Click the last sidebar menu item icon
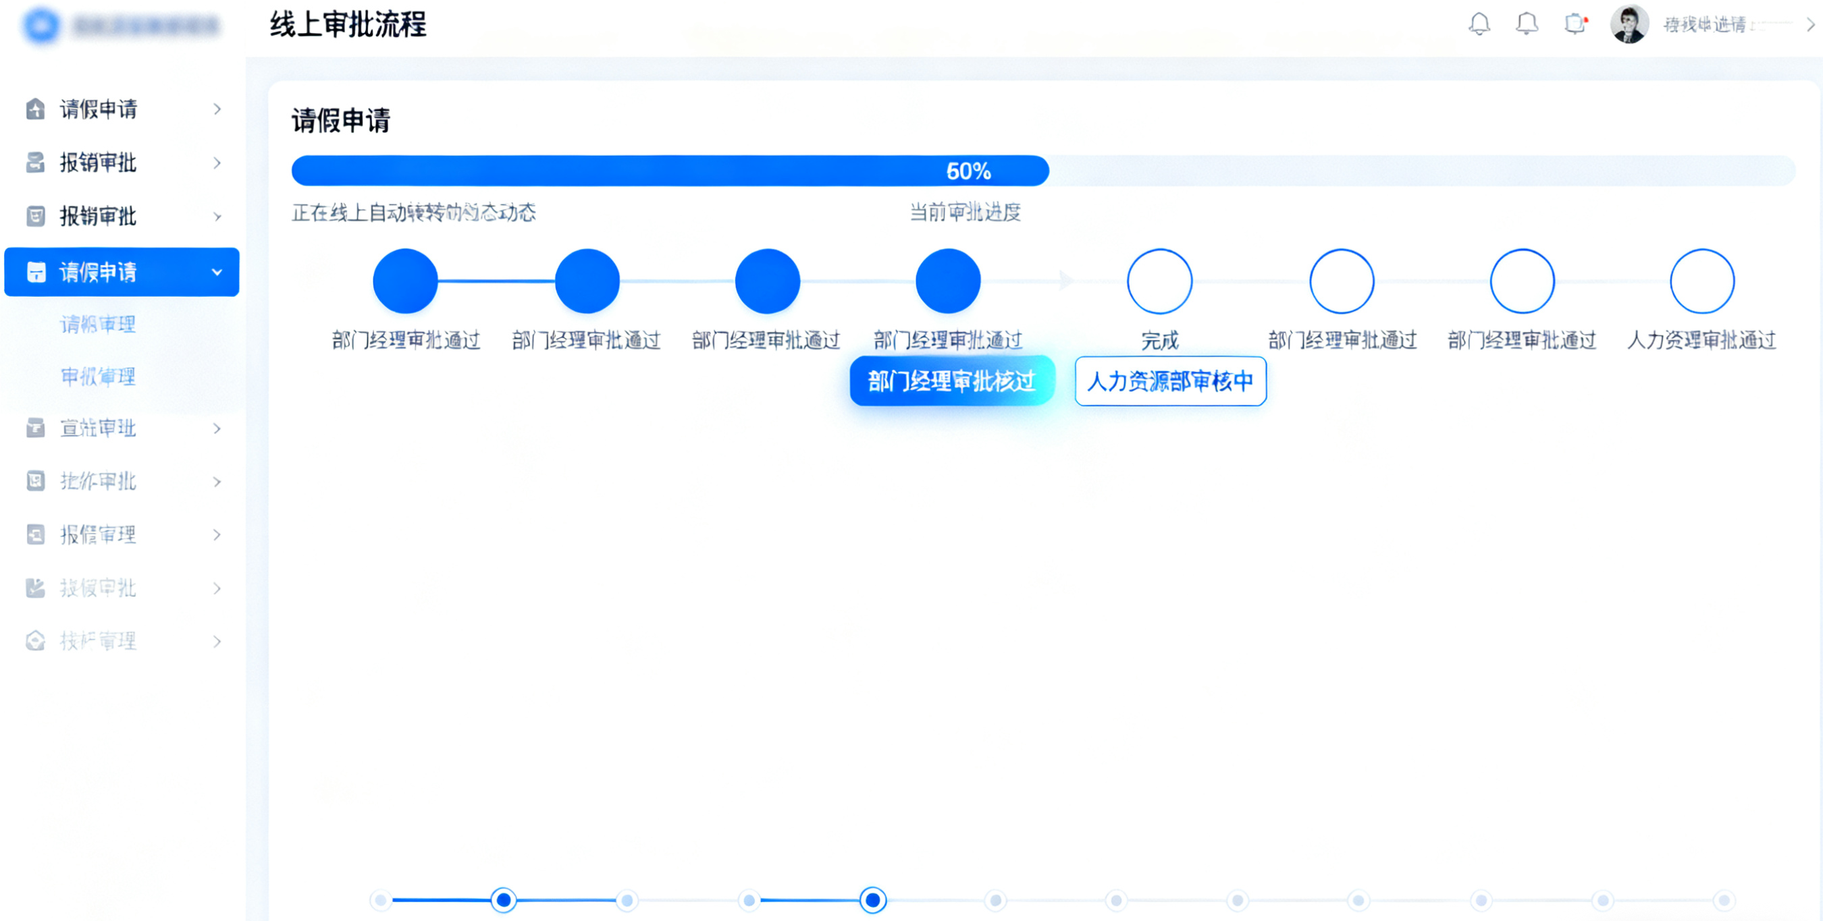1823x921 pixels. pos(35,641)
